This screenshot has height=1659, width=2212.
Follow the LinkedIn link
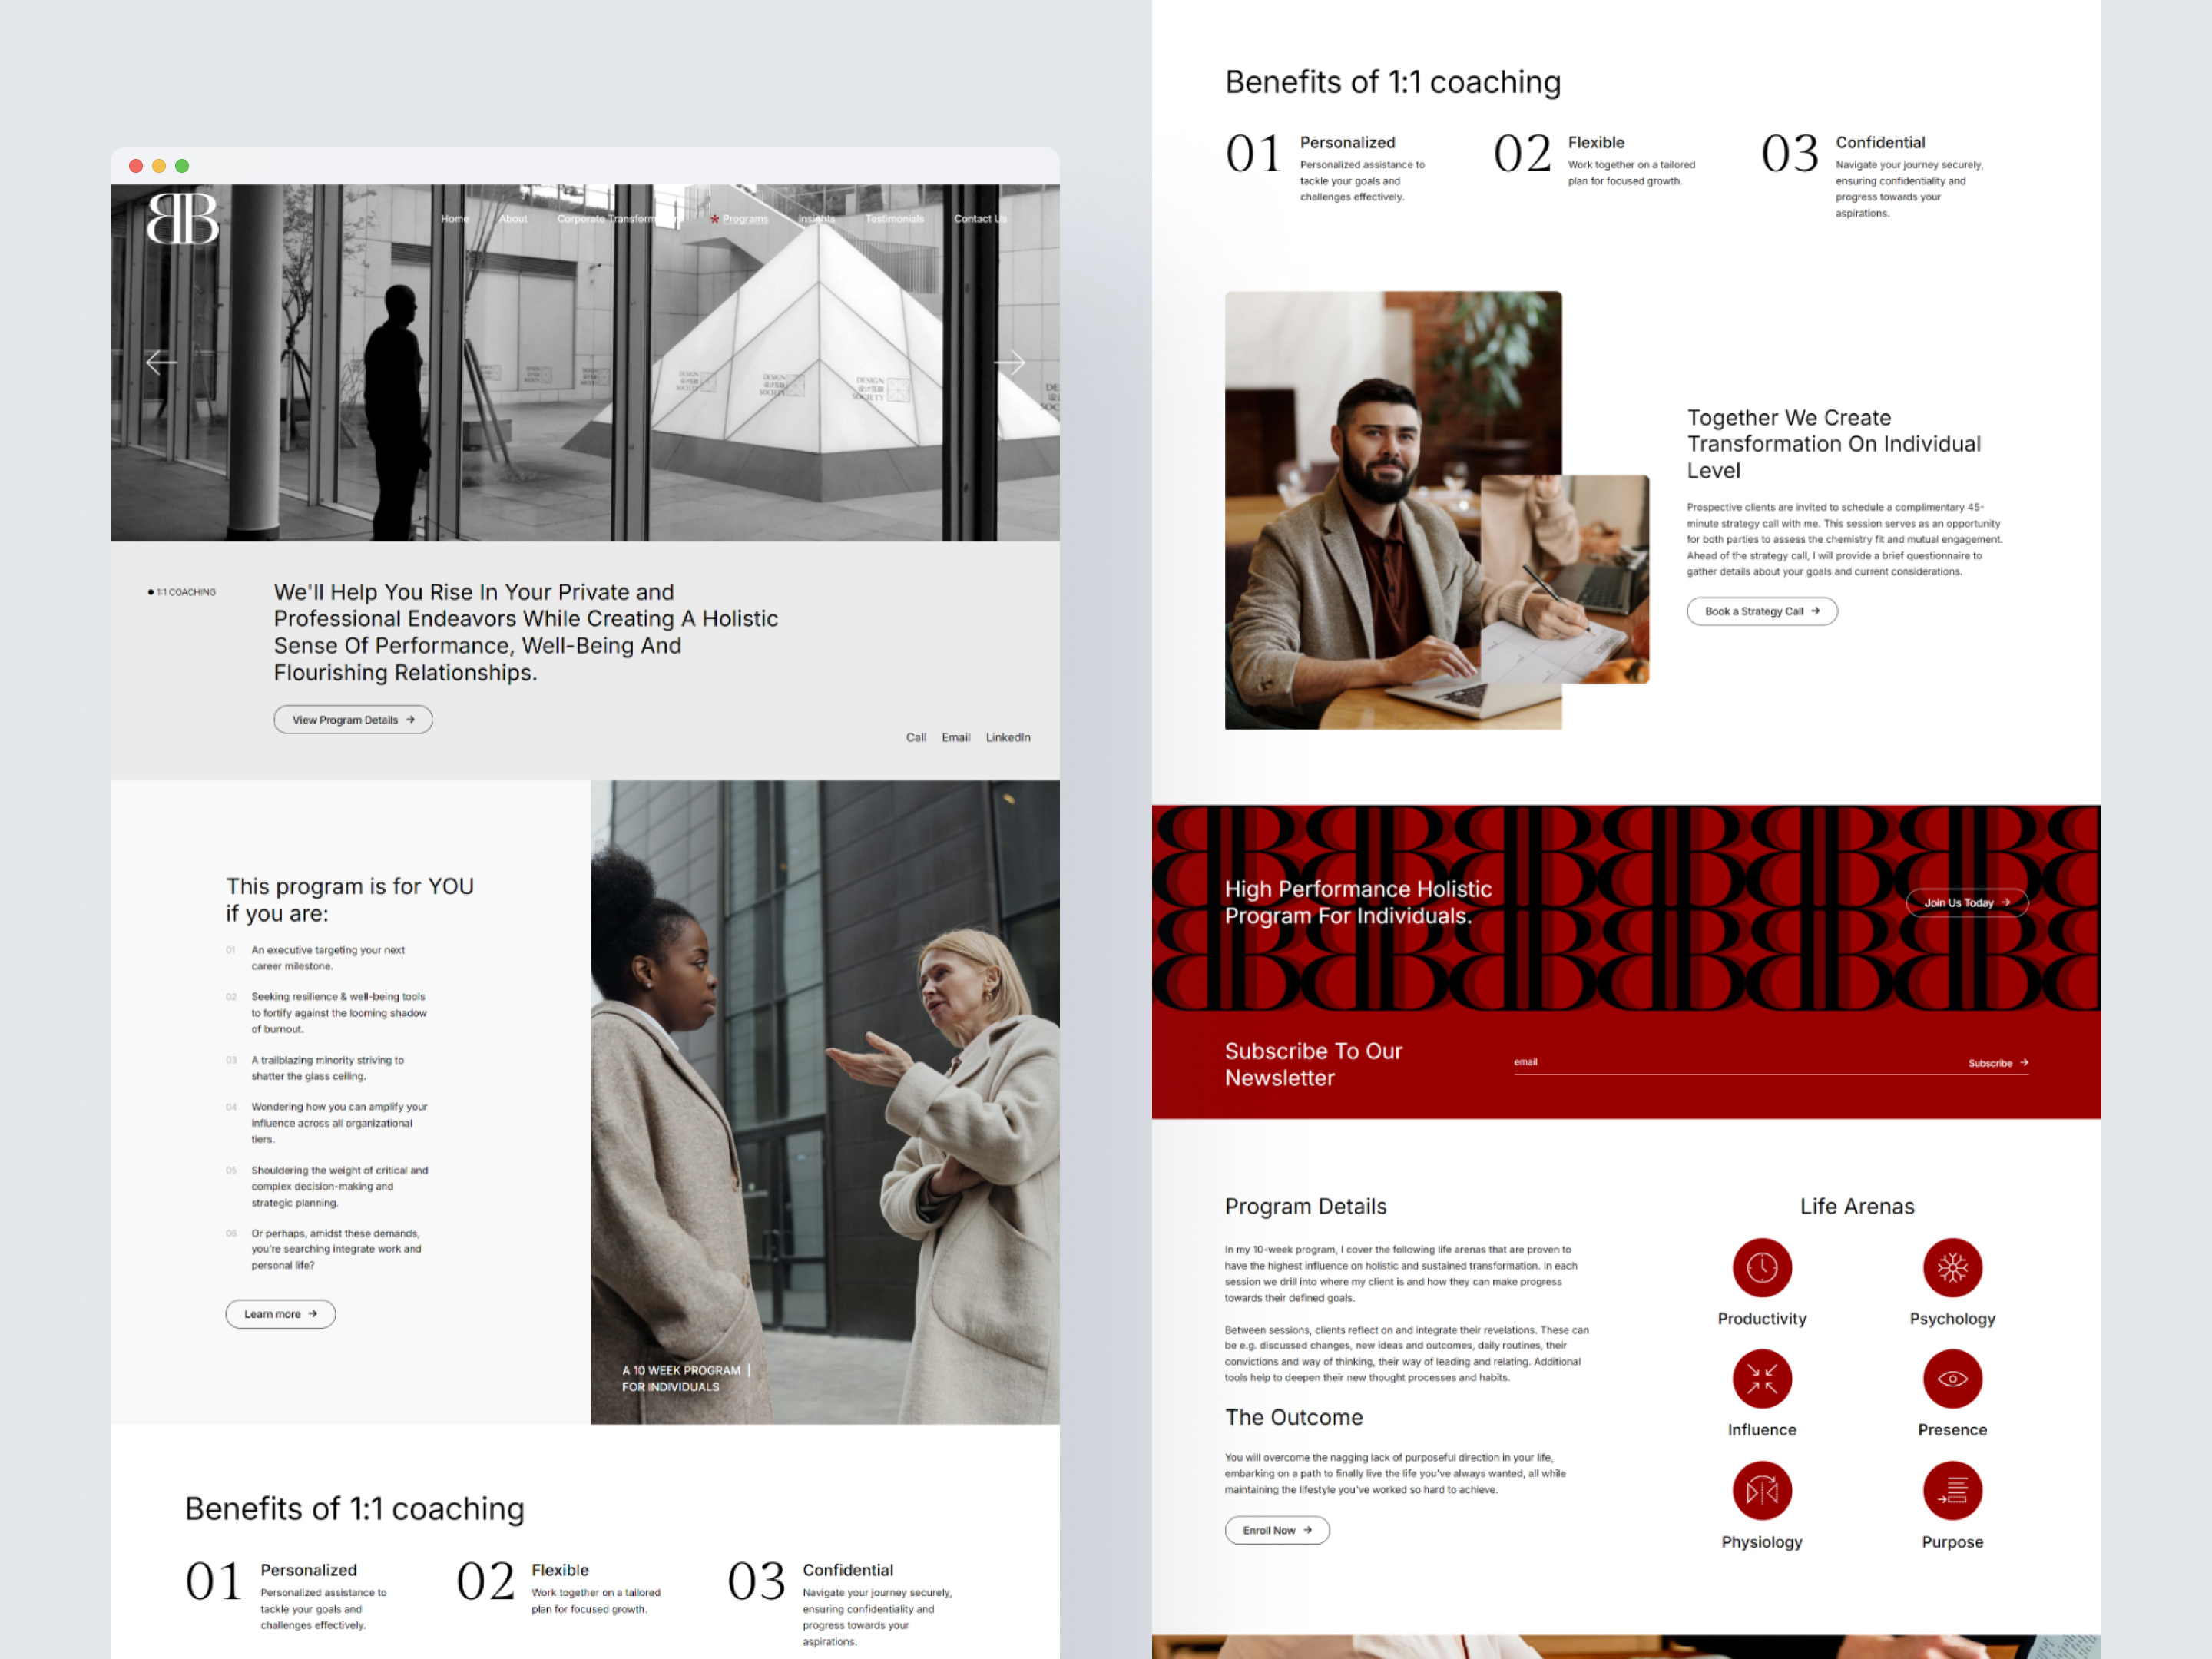1008,737
